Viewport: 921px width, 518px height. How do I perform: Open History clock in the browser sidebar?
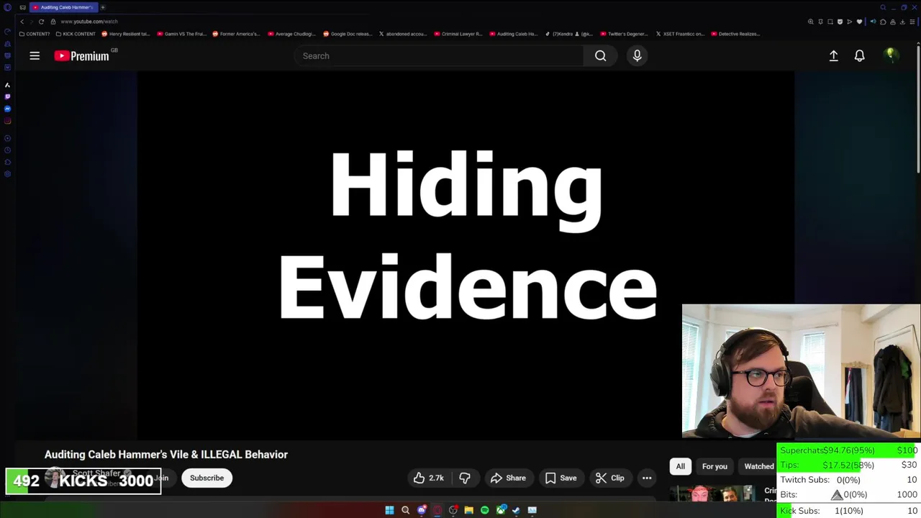pos(7,150)
